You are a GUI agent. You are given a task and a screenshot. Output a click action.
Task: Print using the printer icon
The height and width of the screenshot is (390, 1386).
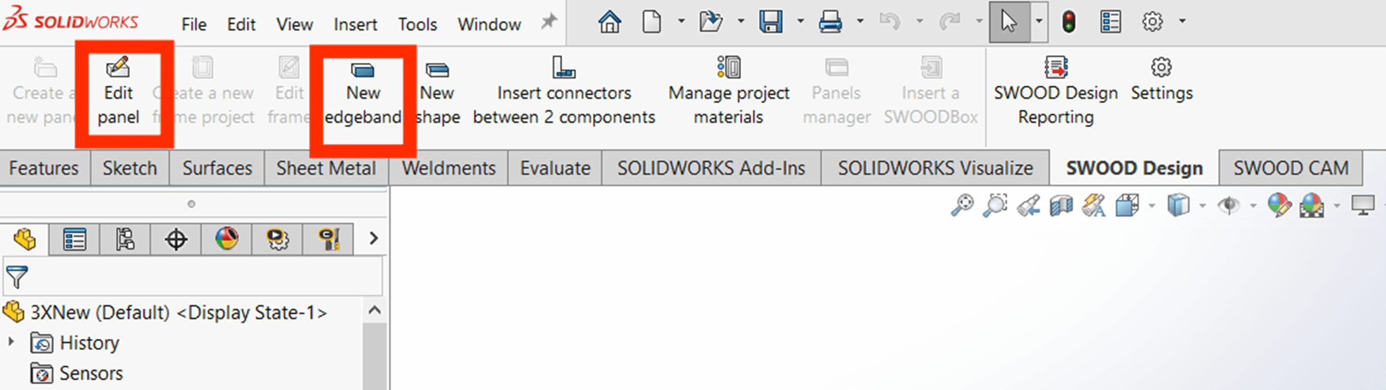(x=830, y=22)
